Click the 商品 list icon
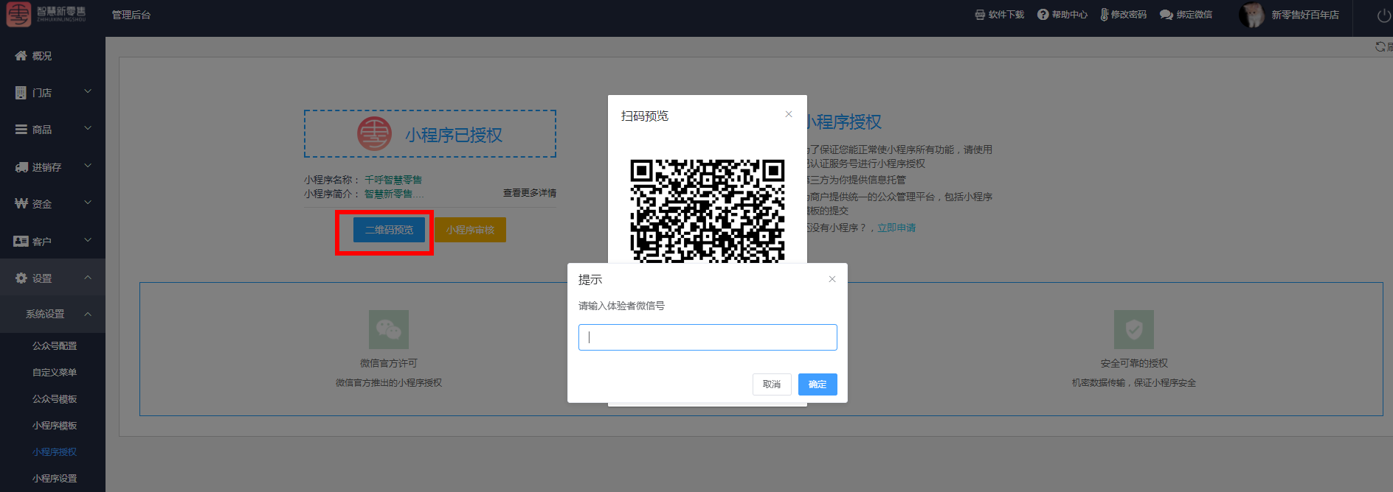Image resolution: width=1393 pixels, height=492 pixels. 21,130
